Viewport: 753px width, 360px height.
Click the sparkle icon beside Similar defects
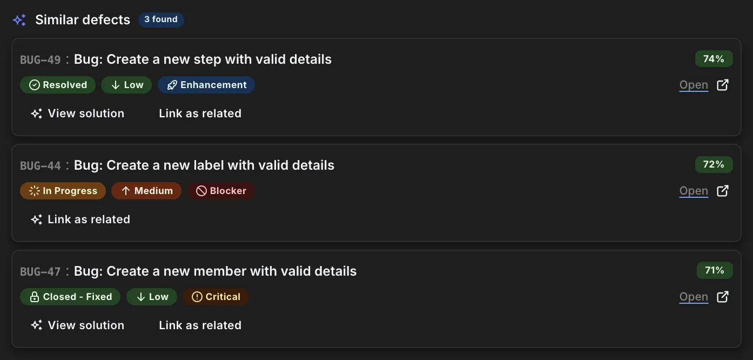tap(19, 21)
